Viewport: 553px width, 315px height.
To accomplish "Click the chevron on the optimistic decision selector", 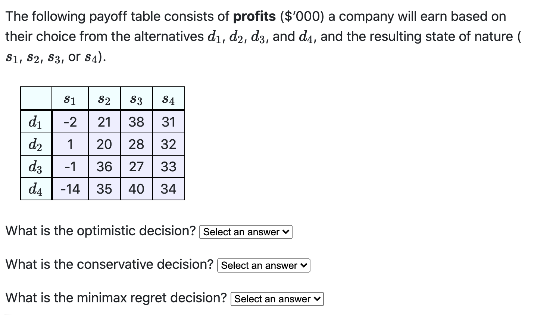I will [x=285, y=232].
